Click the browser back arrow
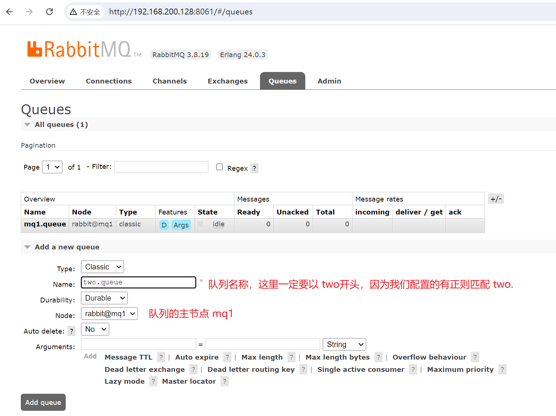The image size is (556, 416). pos(9,12)
